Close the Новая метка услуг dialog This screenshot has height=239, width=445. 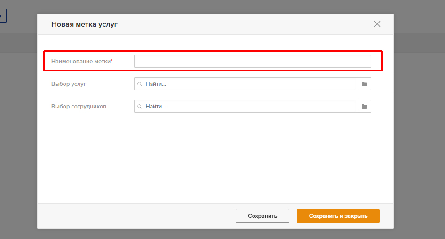377,24
